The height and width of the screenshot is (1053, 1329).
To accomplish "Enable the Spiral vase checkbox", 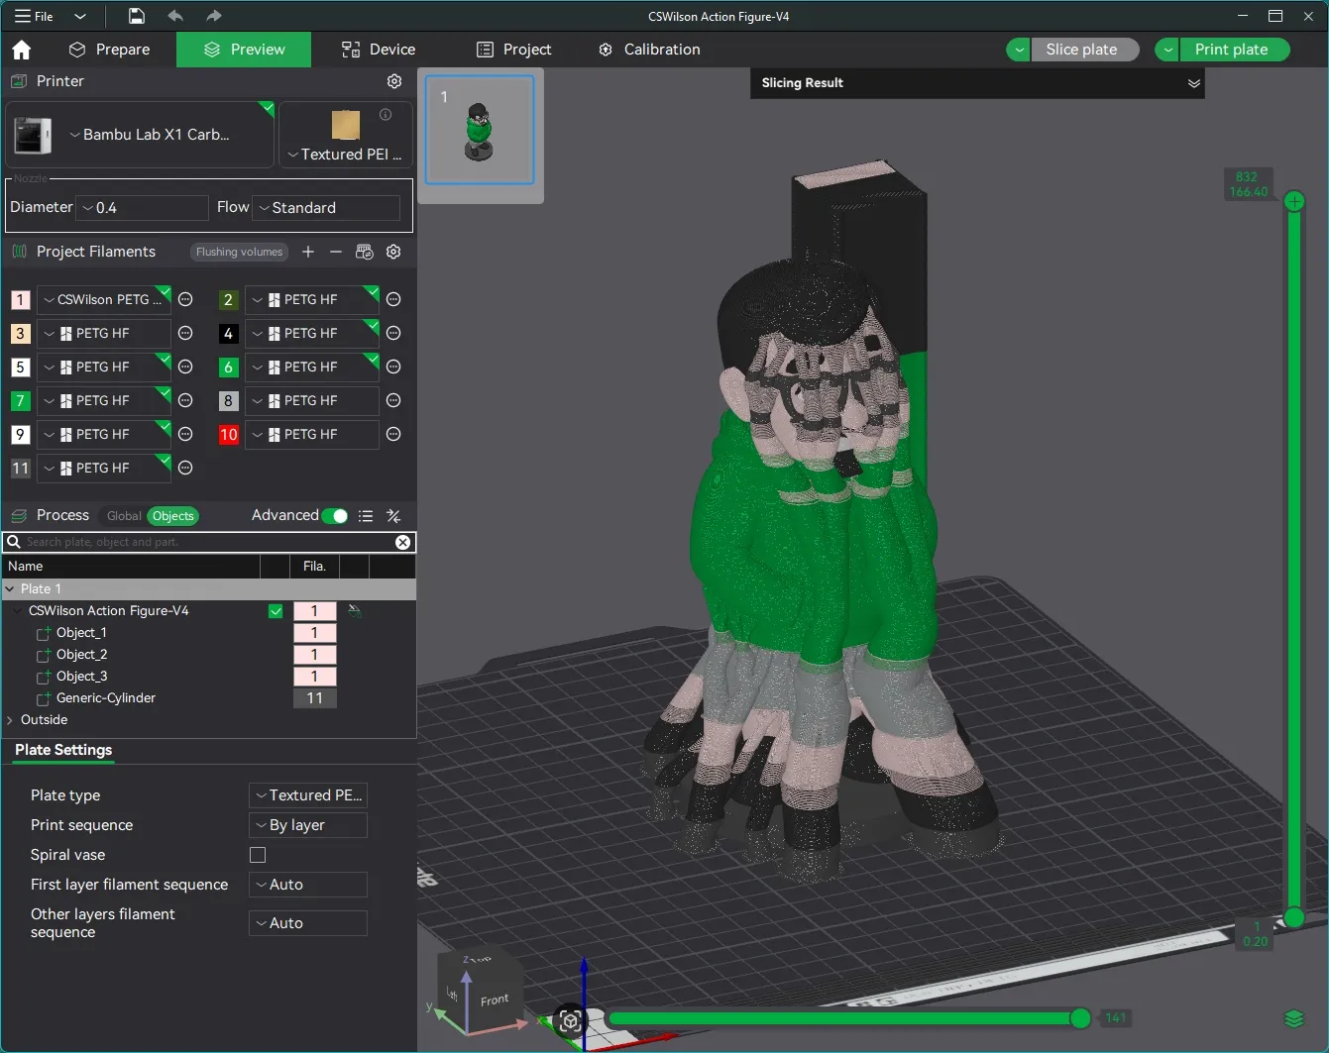I will click(258, 854).
